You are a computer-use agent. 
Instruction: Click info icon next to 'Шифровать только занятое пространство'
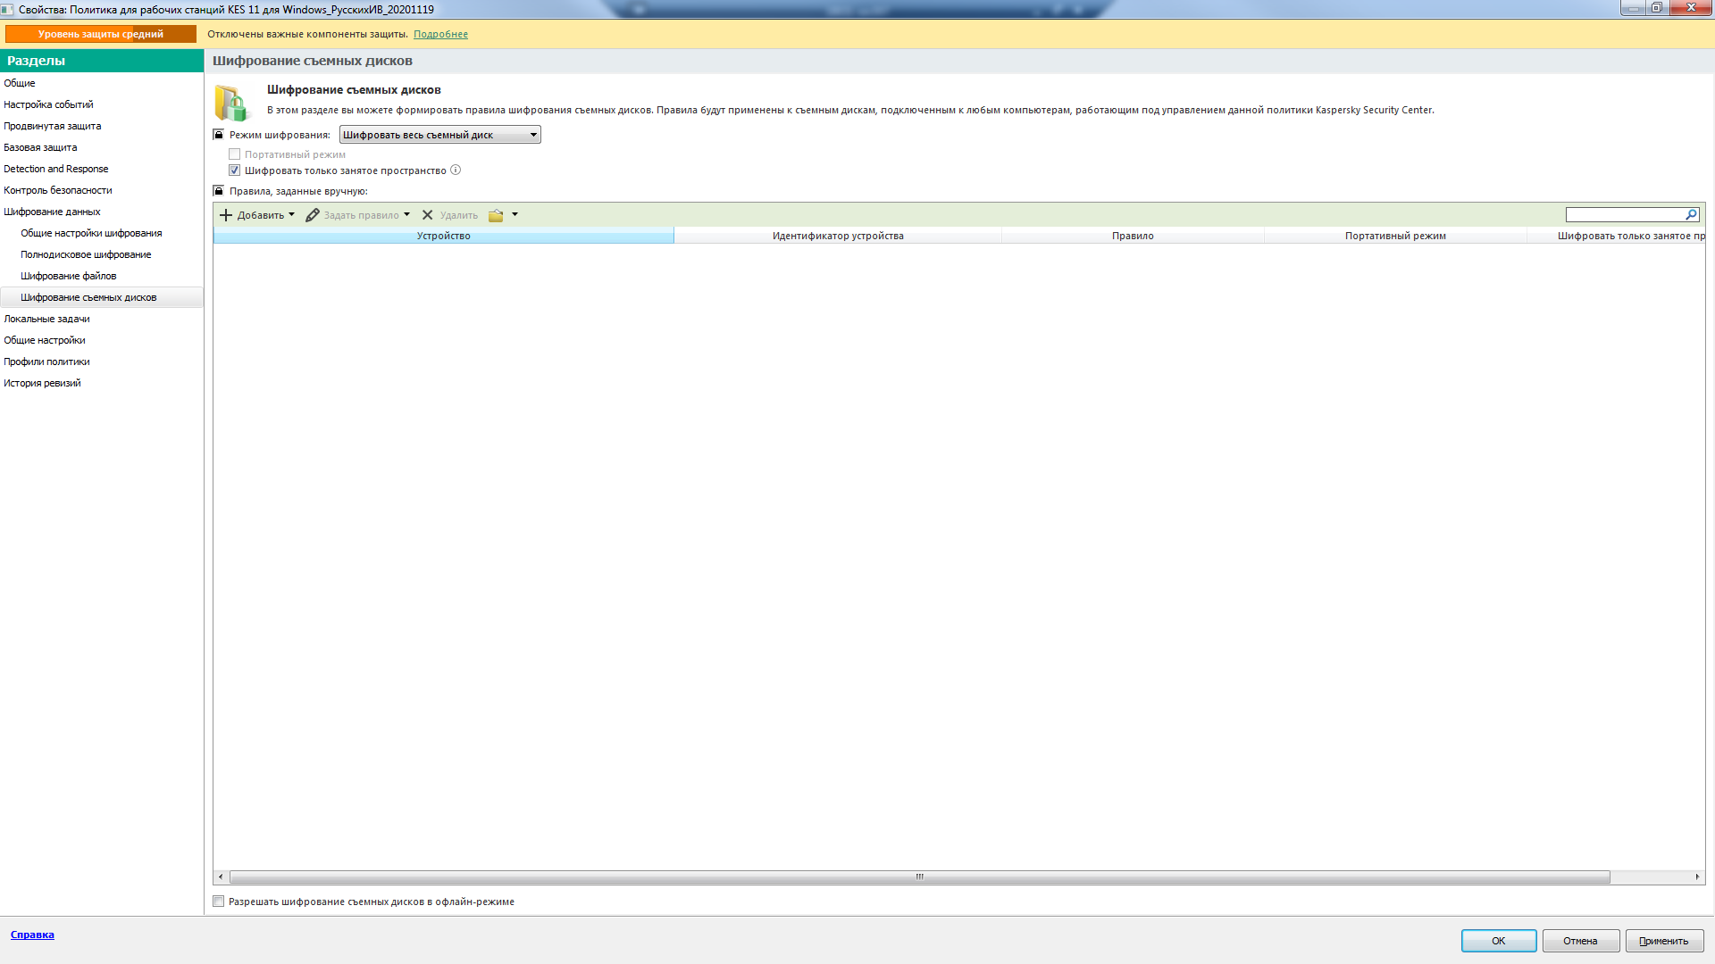coord(456,170)
